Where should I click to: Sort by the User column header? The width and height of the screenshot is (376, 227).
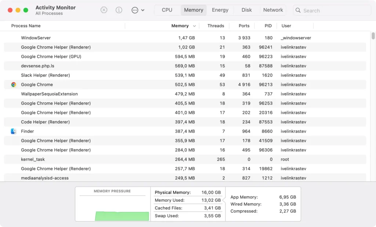286,26
